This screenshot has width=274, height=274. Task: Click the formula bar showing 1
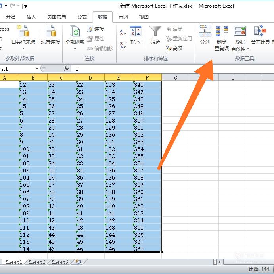coord(173,69)
